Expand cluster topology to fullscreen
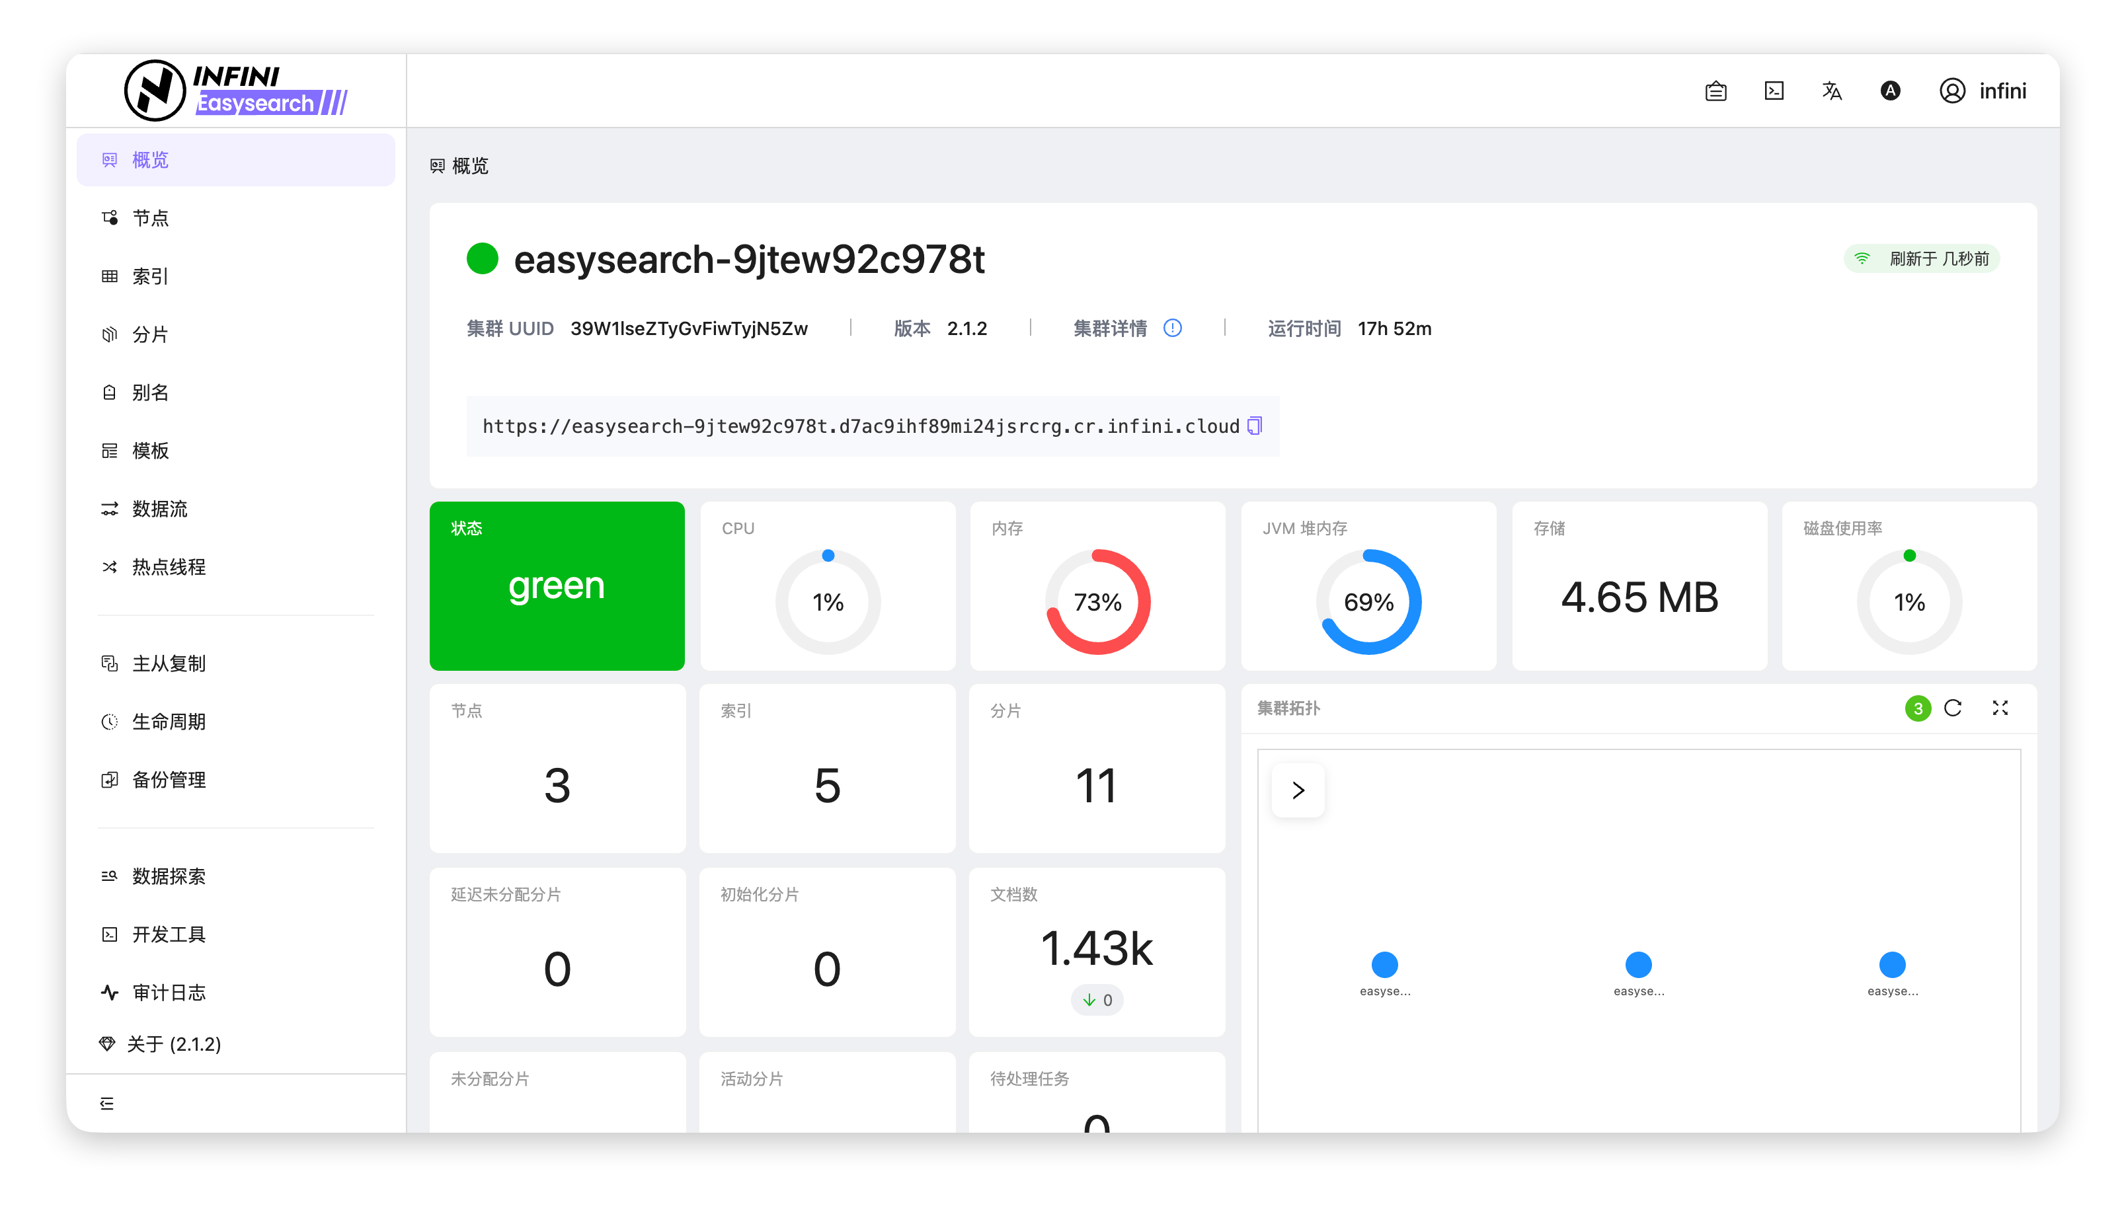This screenshot has height=1212, width=2126. click(2000, 708)
